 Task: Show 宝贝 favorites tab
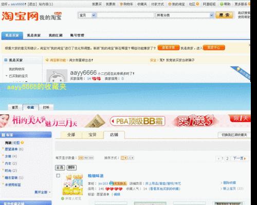93,135
